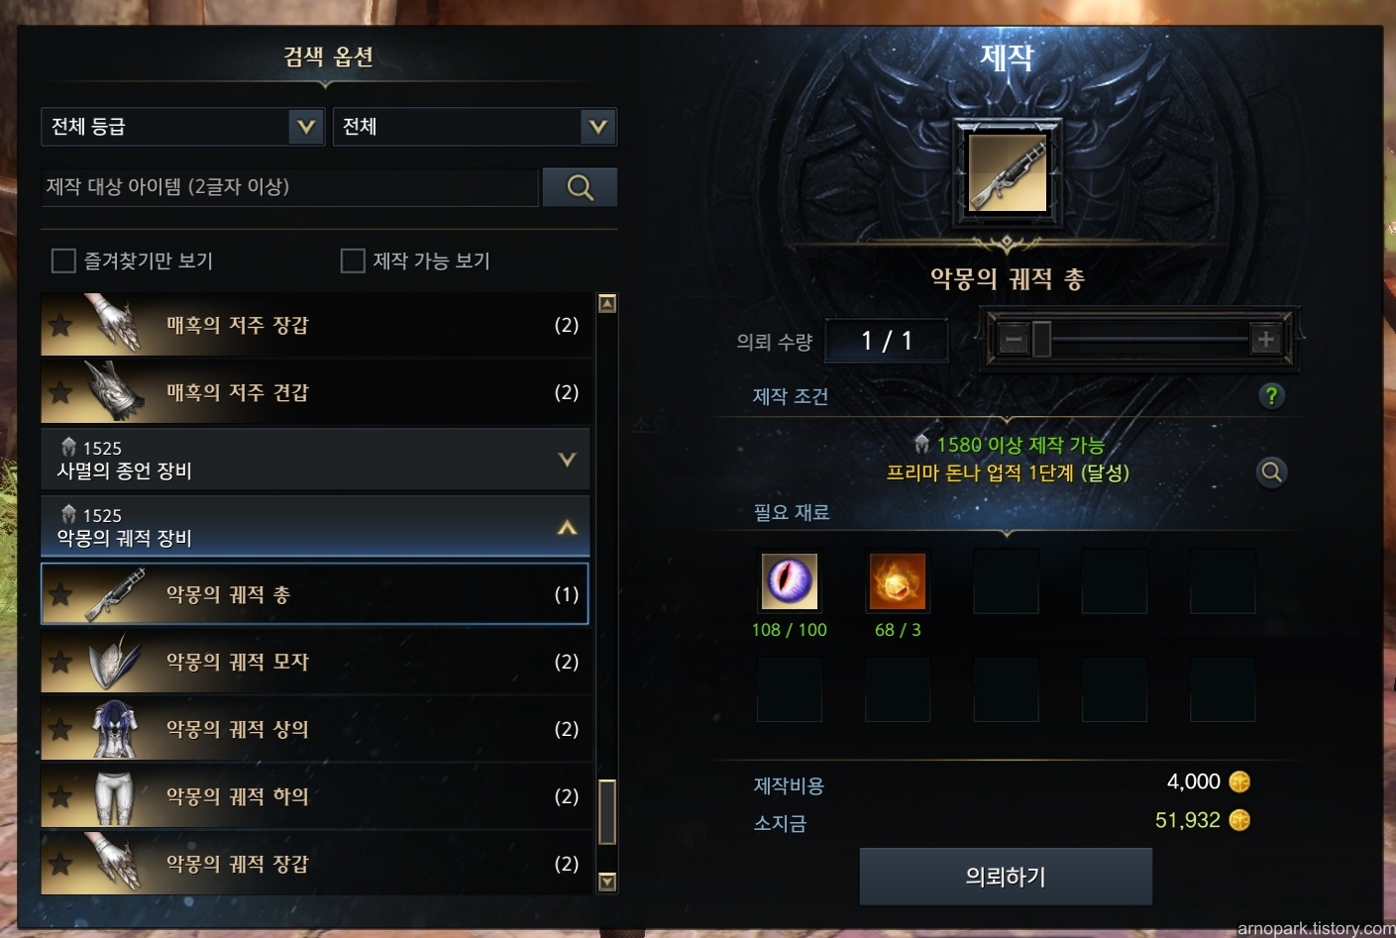Enable 제작 가능 보기 checkbox
The image size is (1396, 938).
point(353,261)
